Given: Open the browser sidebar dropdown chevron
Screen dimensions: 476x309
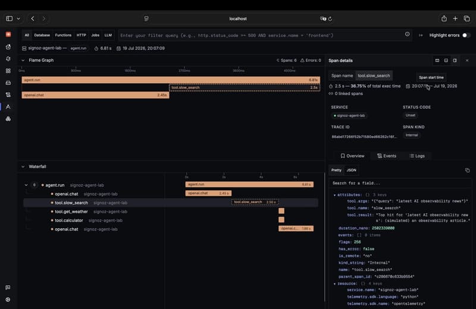Looking at the screenshot, I should coord(18,18).
